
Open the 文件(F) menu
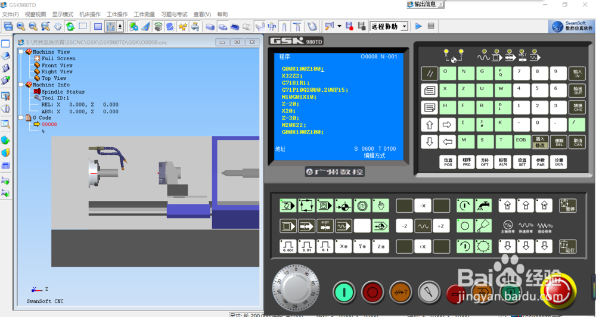(x=11, y=14)
